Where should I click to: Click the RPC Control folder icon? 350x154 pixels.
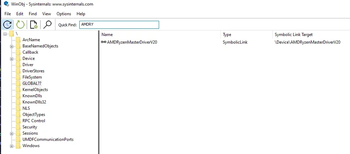[x=18, y=121]
